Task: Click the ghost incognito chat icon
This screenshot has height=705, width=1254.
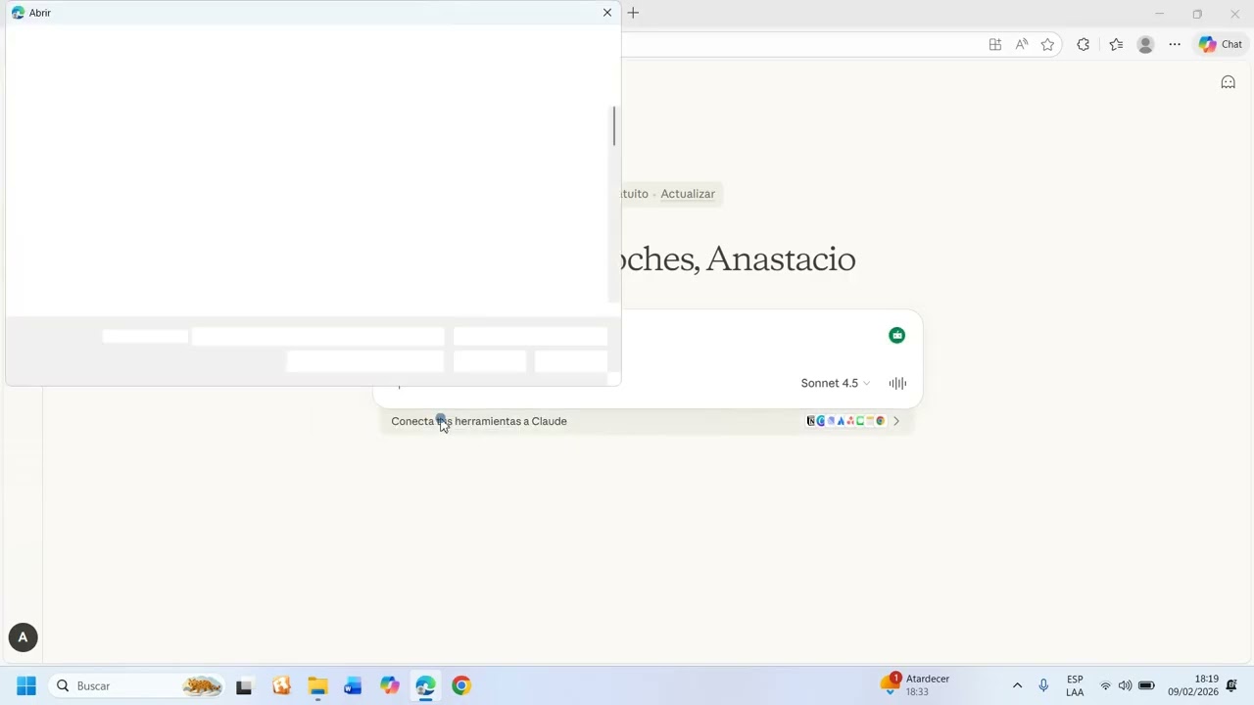Action: pyautogui.click(x=1228, y=82)
